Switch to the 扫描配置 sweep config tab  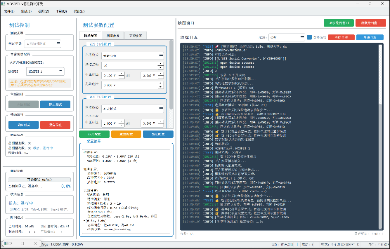point(90,36)
